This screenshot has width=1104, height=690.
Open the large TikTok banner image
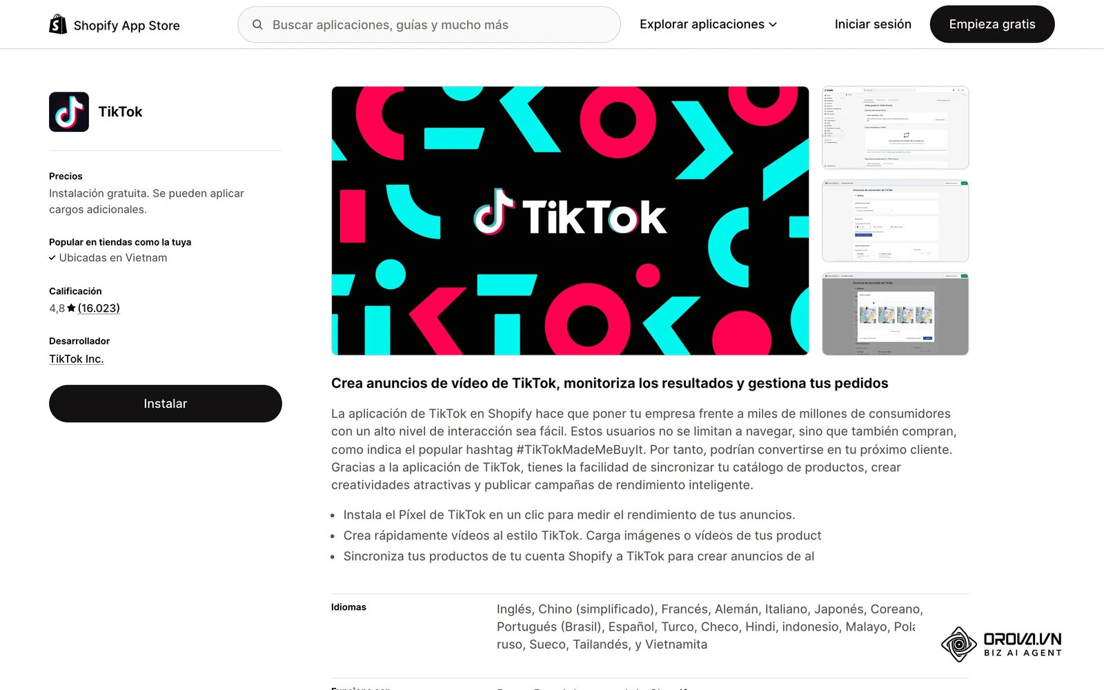(570, 221)
